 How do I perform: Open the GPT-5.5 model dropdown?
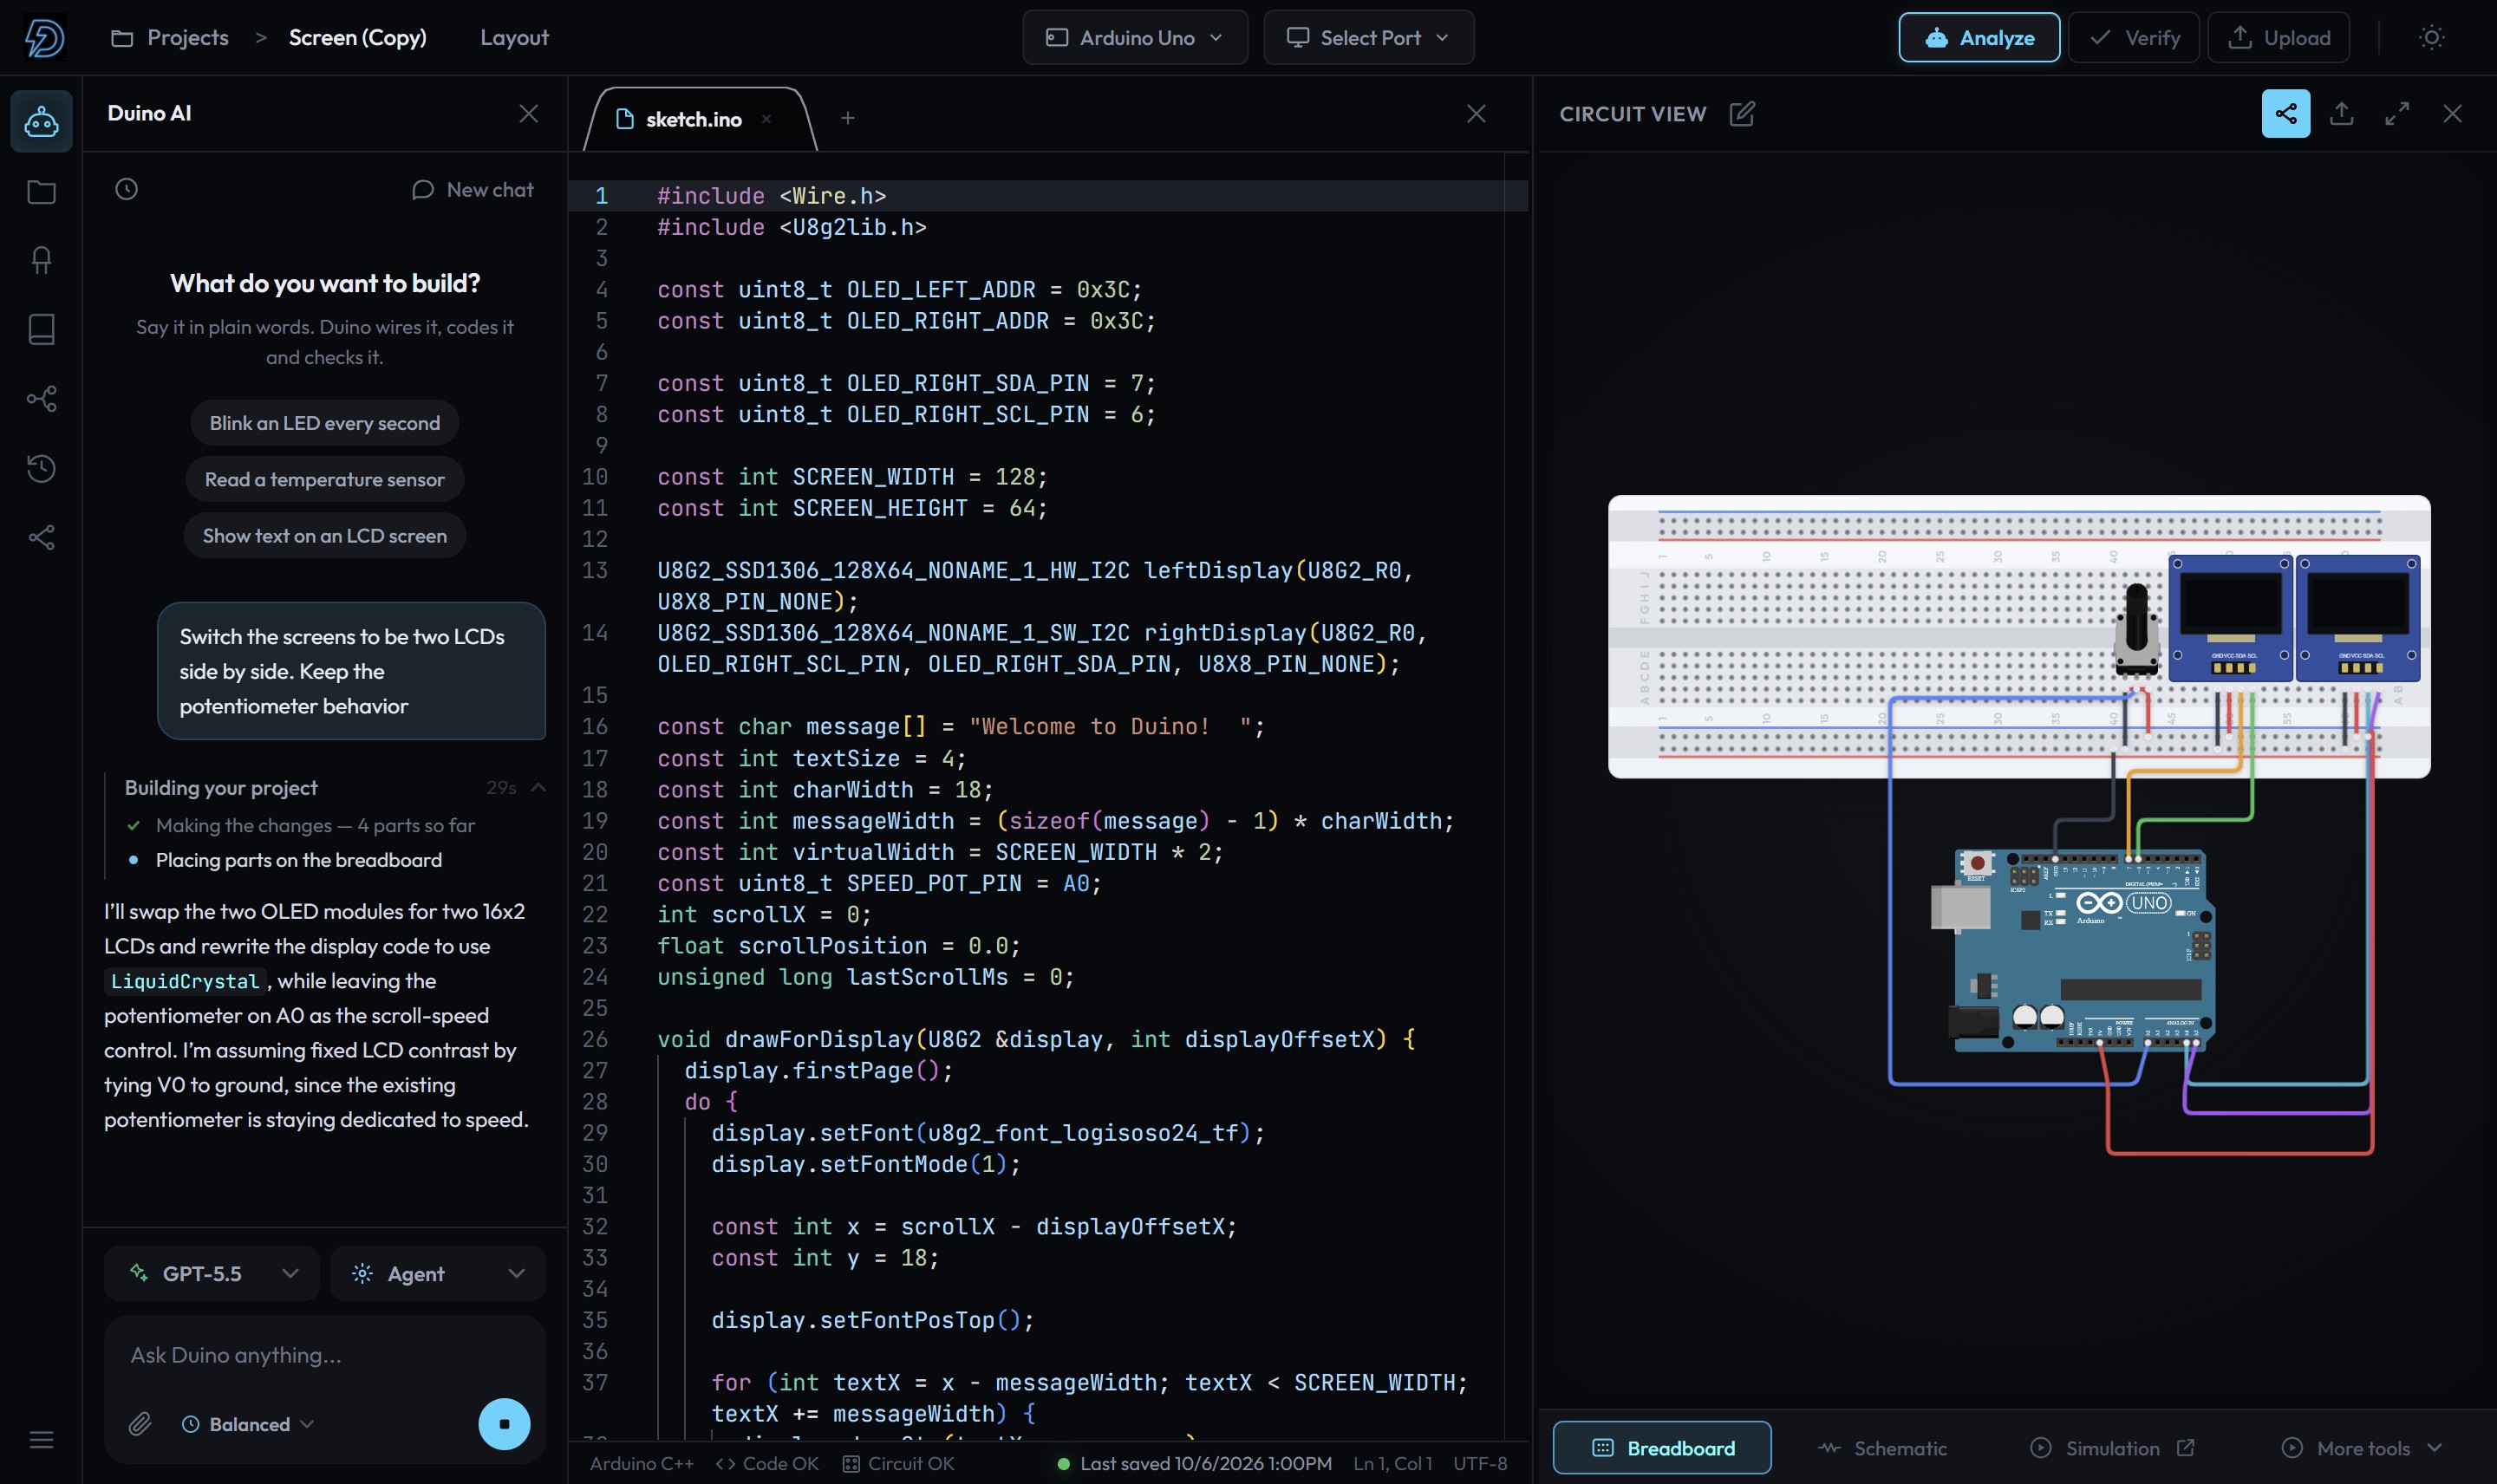coord(211,1273)
